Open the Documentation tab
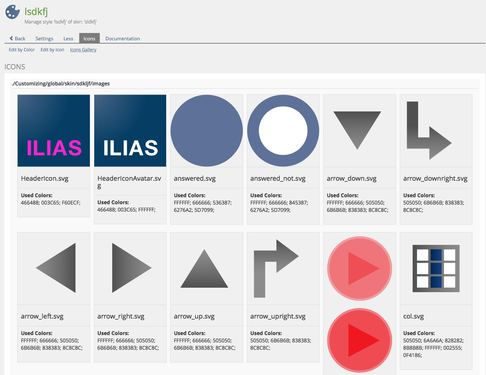The width and height of the screenshot is (486, 375). 123,38
